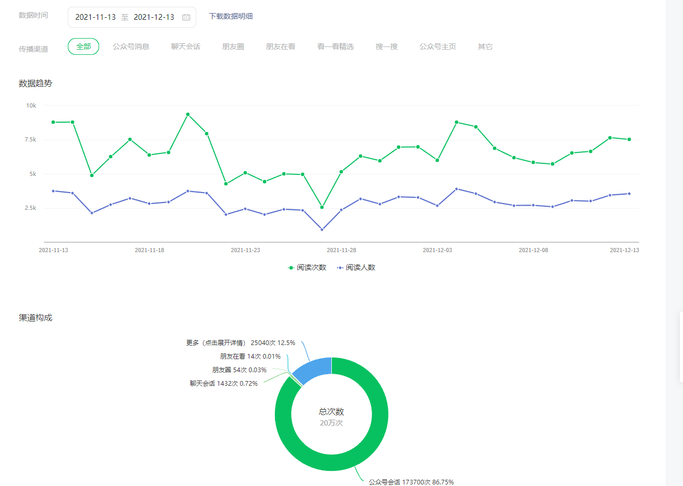Toggle 阅读次数 legend marker

[291, 268]
